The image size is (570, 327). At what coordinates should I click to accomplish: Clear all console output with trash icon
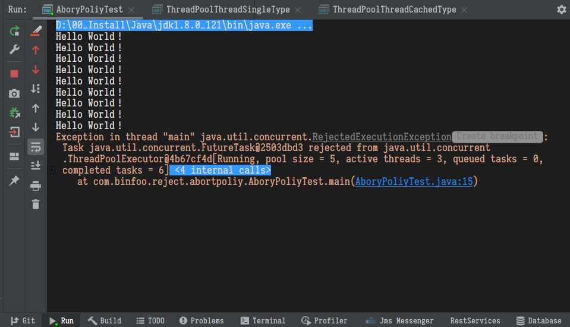tap(36, 205)
